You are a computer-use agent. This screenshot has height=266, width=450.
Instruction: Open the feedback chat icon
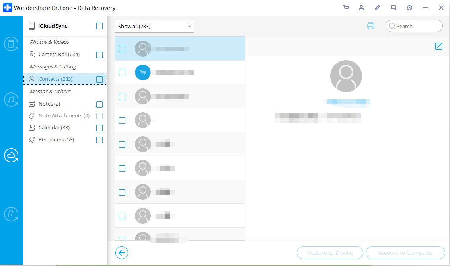pos(393,8)
